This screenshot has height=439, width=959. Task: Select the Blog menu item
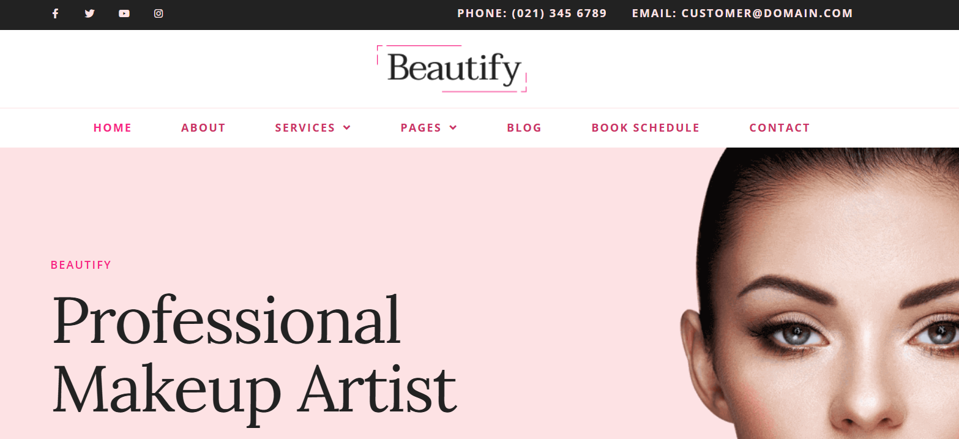[x=524, y=128]
